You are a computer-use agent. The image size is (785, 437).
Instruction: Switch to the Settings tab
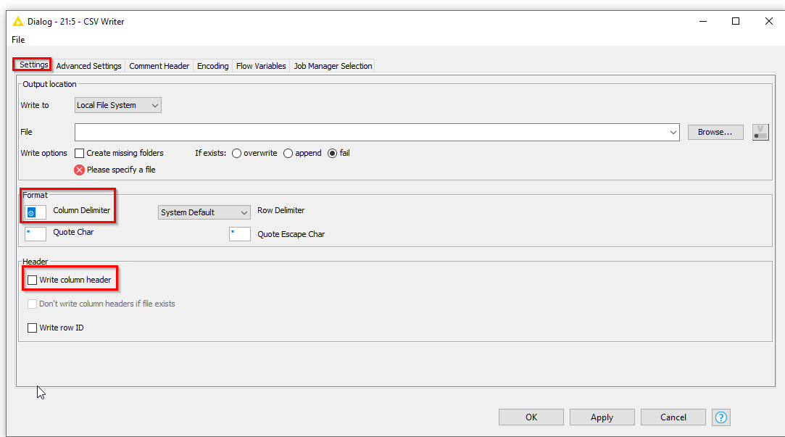point(33,64)
